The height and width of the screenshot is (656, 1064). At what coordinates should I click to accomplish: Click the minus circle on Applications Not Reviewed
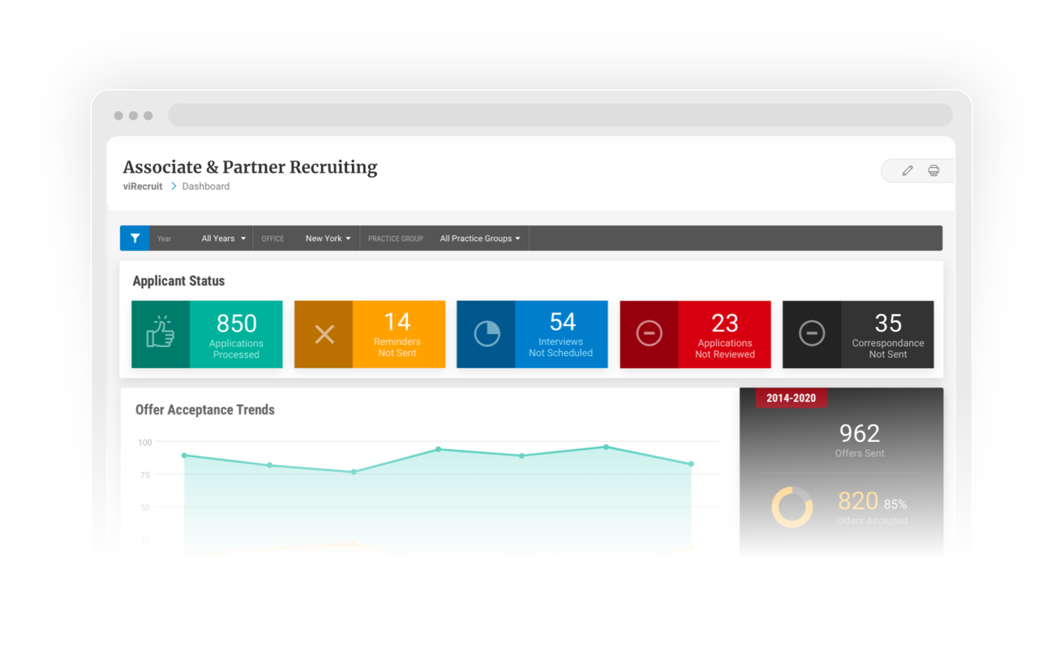point(649,333)
